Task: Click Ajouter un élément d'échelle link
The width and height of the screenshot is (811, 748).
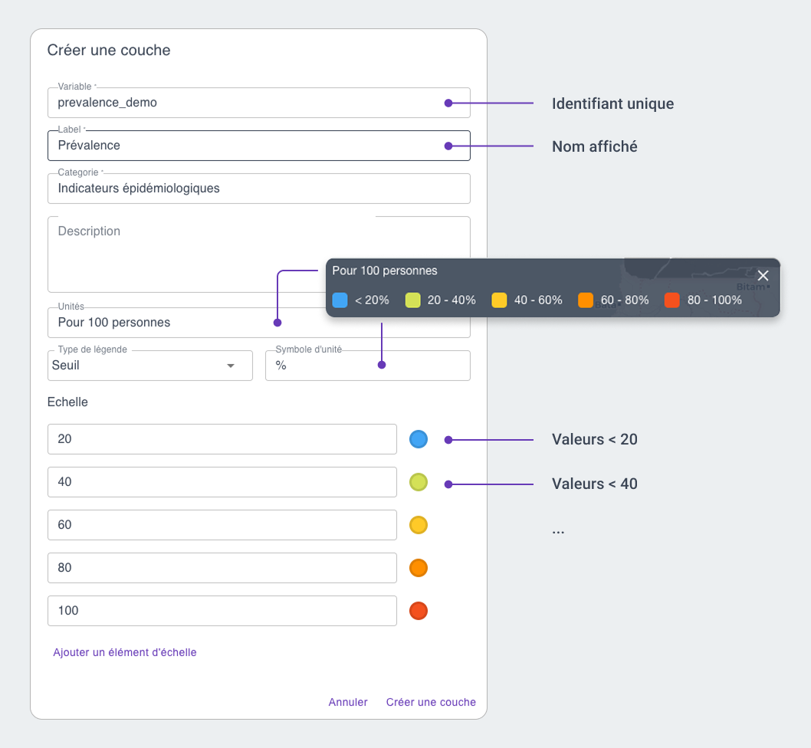Action: [x=125, y=652]
